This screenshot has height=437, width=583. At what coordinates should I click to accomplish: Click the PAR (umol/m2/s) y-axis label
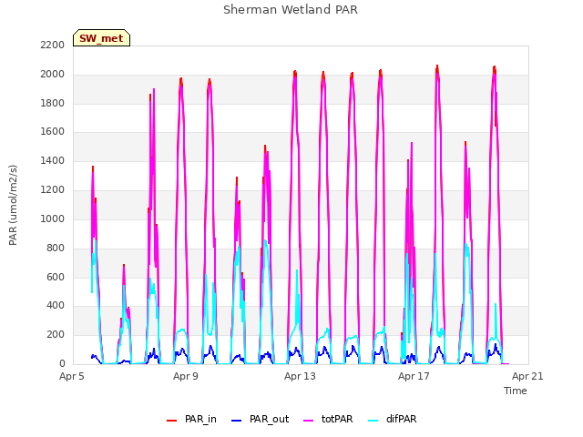coord(13,205)
